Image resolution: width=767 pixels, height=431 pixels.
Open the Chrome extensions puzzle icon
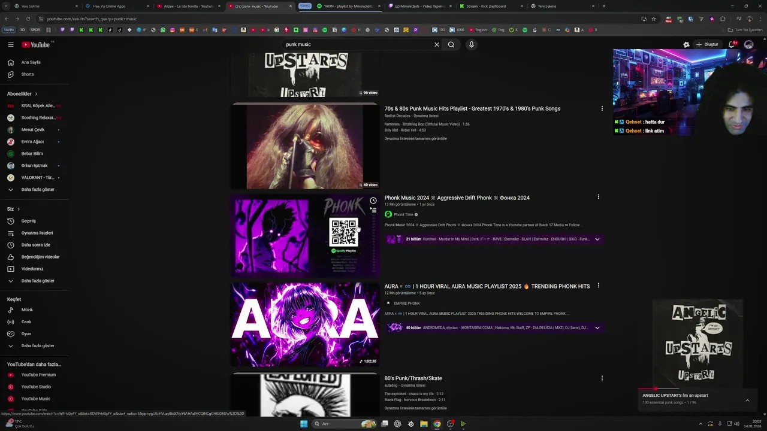click(x=723, y=19)
